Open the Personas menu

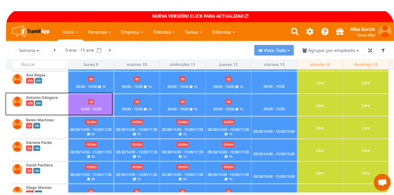(x=99, y=32)
